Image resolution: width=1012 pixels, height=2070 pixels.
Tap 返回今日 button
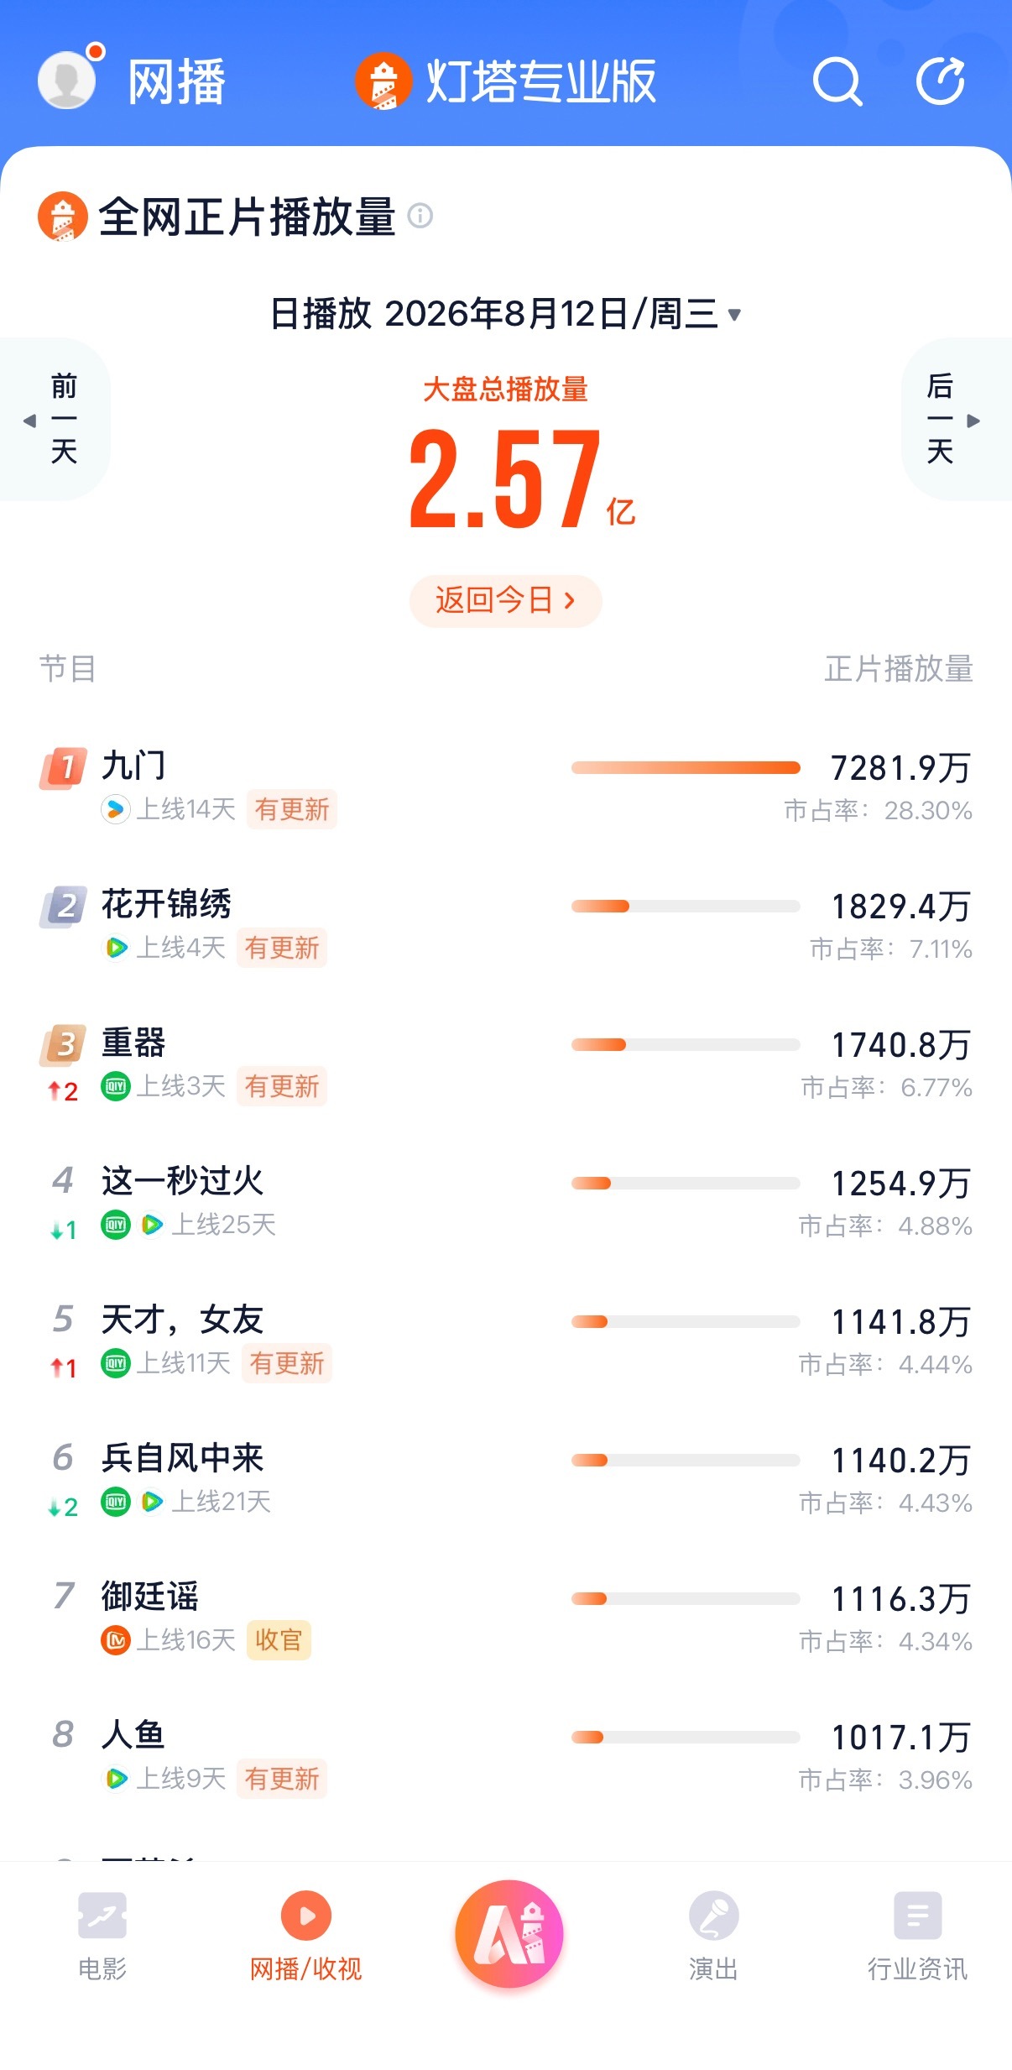point(506,600)
